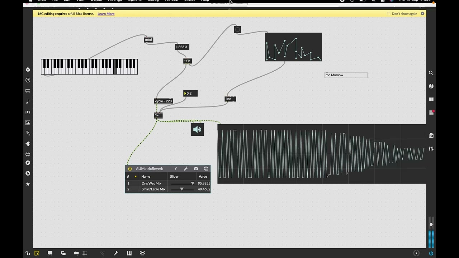Click the *~ multiply object
Image resolution: width=459 pixels, height=258 pixels.
coord(158,115)
